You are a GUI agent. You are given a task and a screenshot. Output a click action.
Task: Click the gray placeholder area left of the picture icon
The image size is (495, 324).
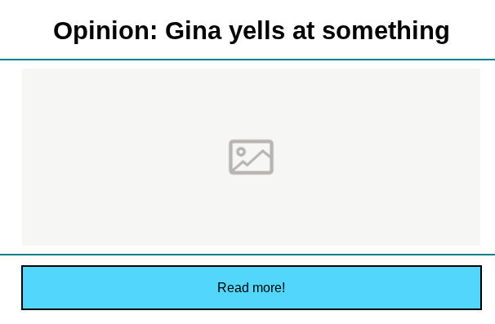125,157
